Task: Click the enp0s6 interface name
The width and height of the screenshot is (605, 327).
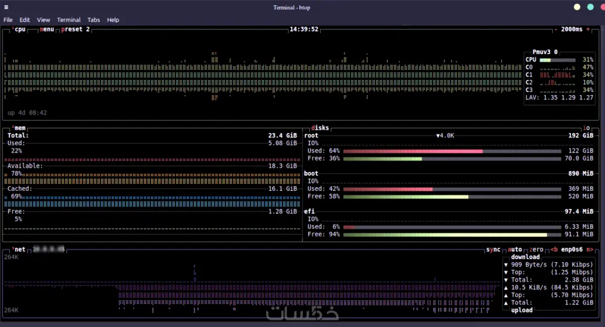Action: click(x=572, y=249)
